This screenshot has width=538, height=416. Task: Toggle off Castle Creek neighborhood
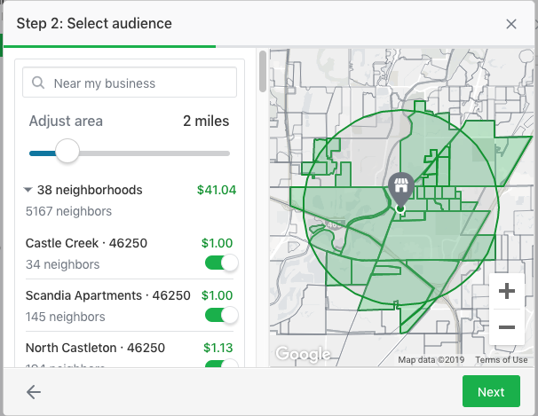(x=221, y=263)
